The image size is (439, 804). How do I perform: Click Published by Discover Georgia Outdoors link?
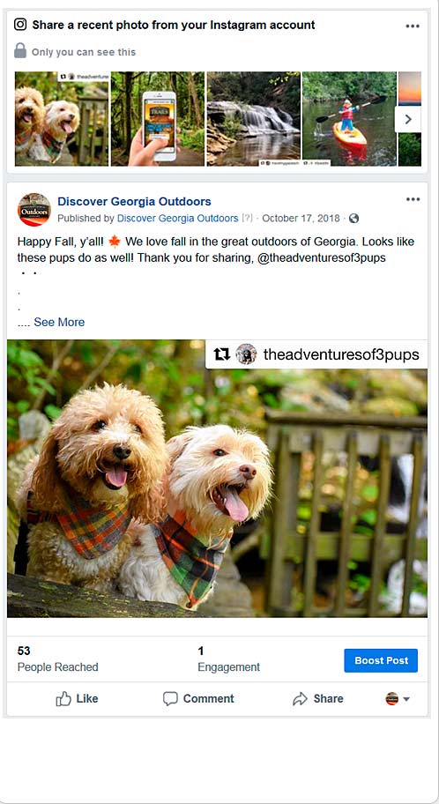coord(177,218)
